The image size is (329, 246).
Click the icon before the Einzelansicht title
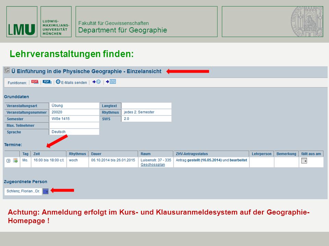(7, 70)
